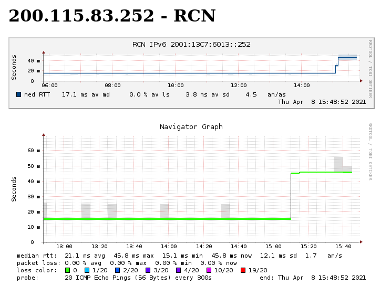Click RRDTOOL / TOBI OETIKER text beside Navigator graph
391x287 pixels.
coord(369,151)
